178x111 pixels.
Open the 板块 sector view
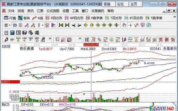(x=24, y=18)
